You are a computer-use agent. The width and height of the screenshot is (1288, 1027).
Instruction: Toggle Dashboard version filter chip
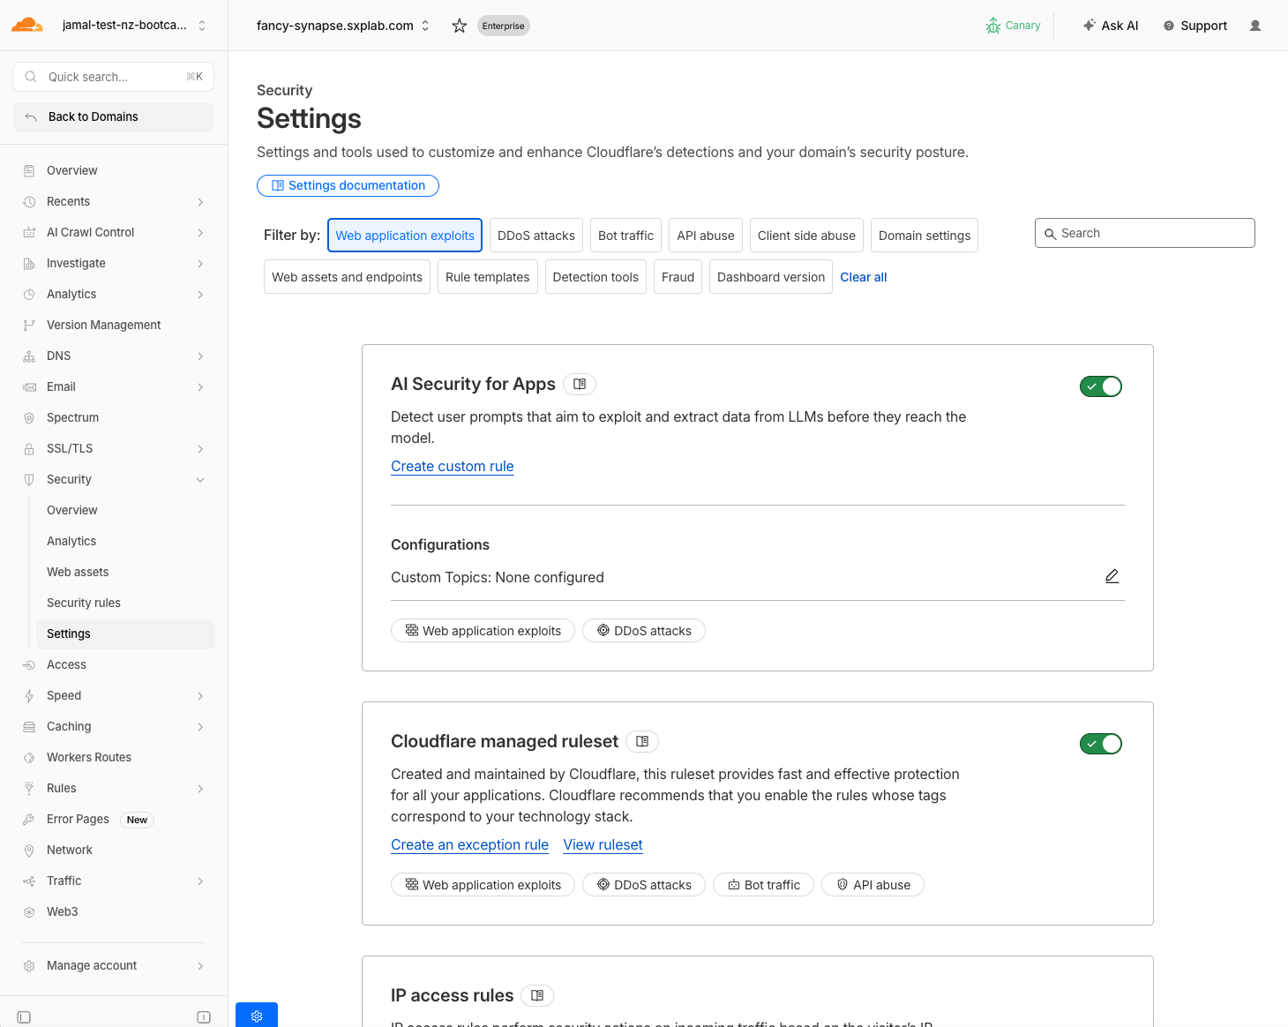coord(771,277)
